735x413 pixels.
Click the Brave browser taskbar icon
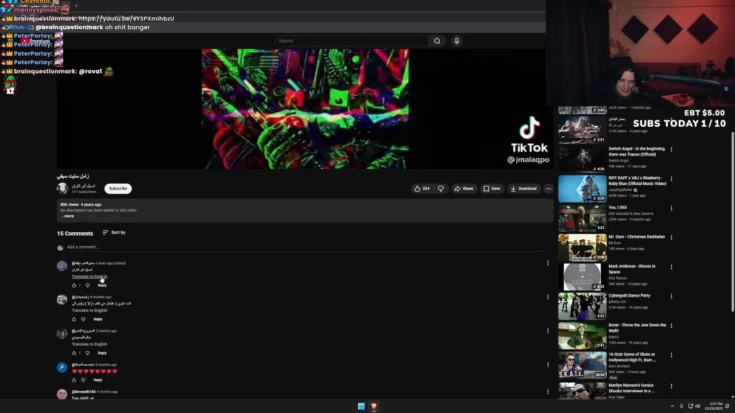tap(374, 406)
